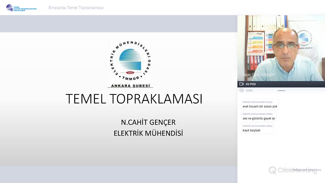Screen dimensions: 325x183
Task: Click the grey bar in the CHAT header
Action: coord(281,91)
